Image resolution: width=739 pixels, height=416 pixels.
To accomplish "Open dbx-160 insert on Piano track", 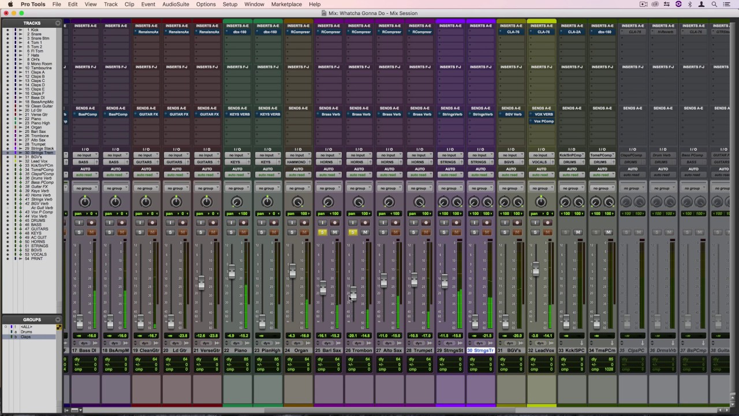I will pyautogui.click(x=237, y=32).
